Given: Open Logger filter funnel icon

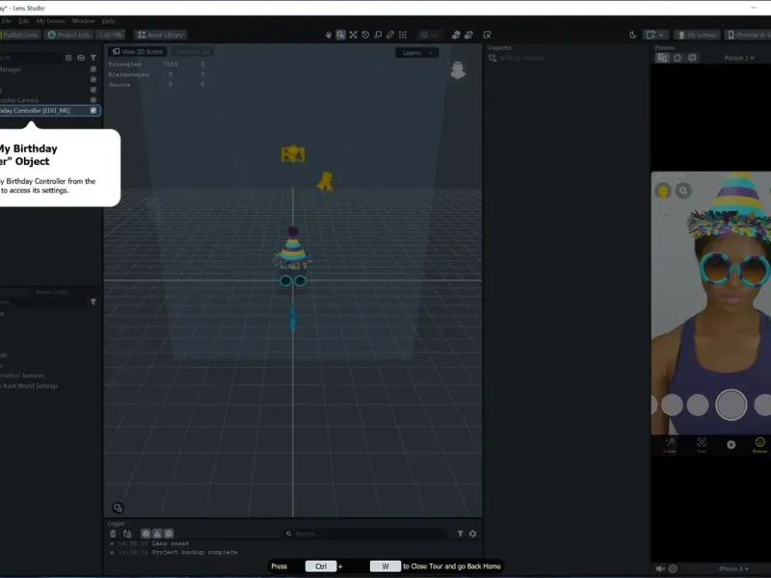Looking at the screenshot, I should 461,534.
